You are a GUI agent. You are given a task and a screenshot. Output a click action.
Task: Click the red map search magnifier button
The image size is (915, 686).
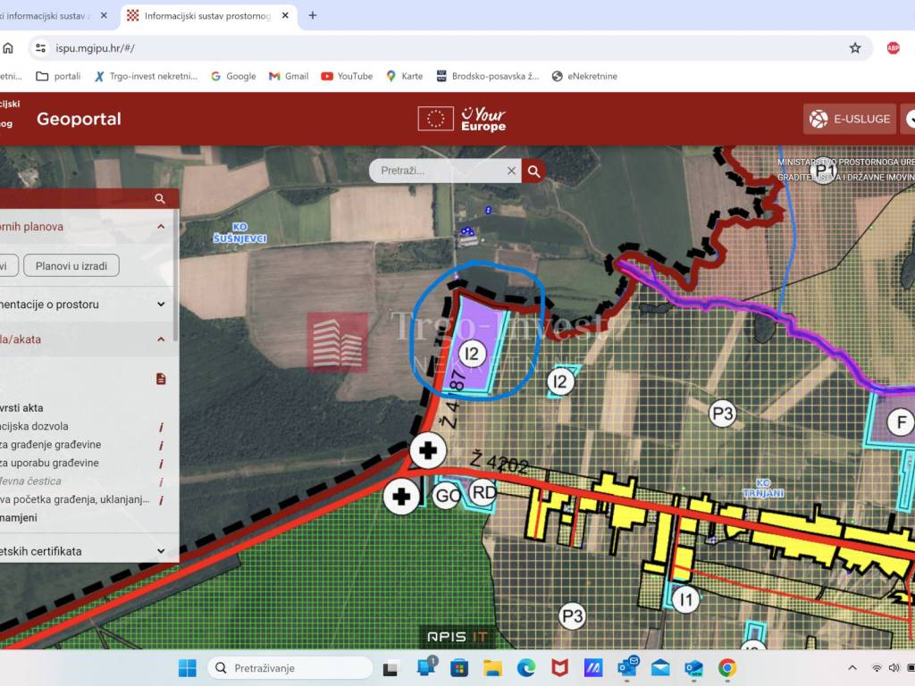click(x=533, y=171)
